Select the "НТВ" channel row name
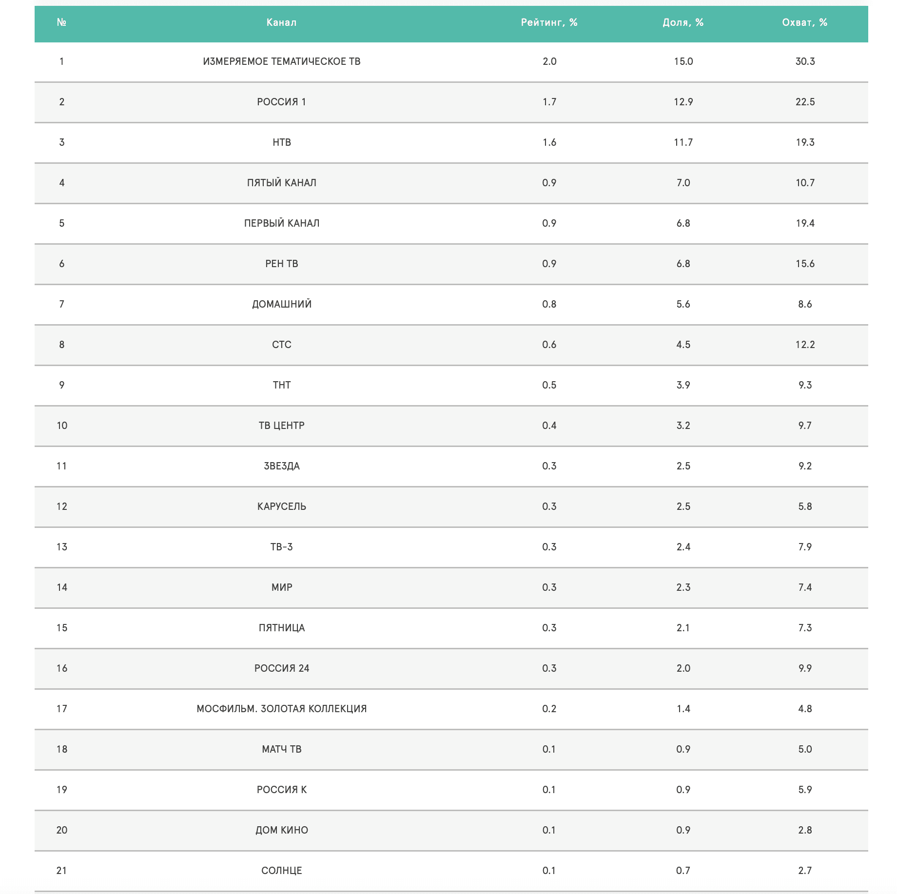897x894 pixels. (x=282, y=142)
